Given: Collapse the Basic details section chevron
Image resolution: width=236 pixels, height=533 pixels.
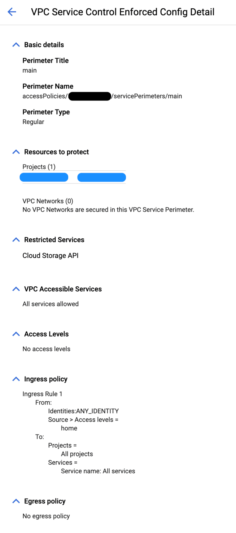Looking at the screenshot, I should coord(16,44).
